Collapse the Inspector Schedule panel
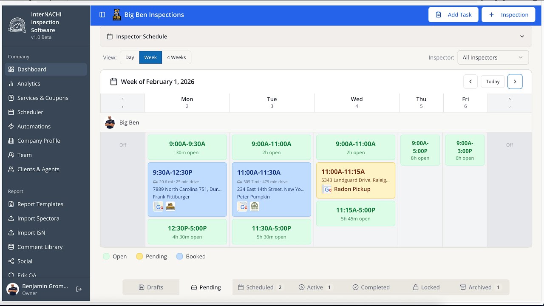Image resolution: width=544 pixels, height=306 pixels. pos(522,37)
